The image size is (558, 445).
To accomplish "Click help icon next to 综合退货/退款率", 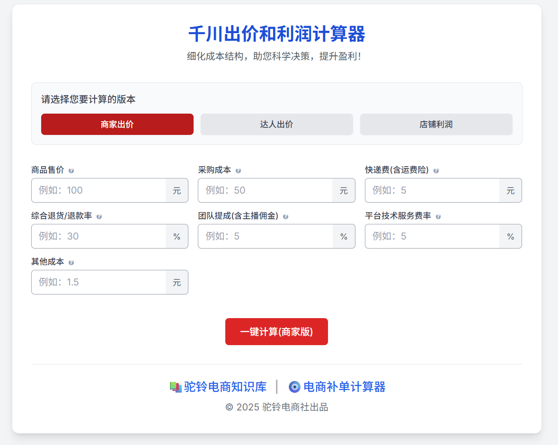I will [x=99, y=217].
